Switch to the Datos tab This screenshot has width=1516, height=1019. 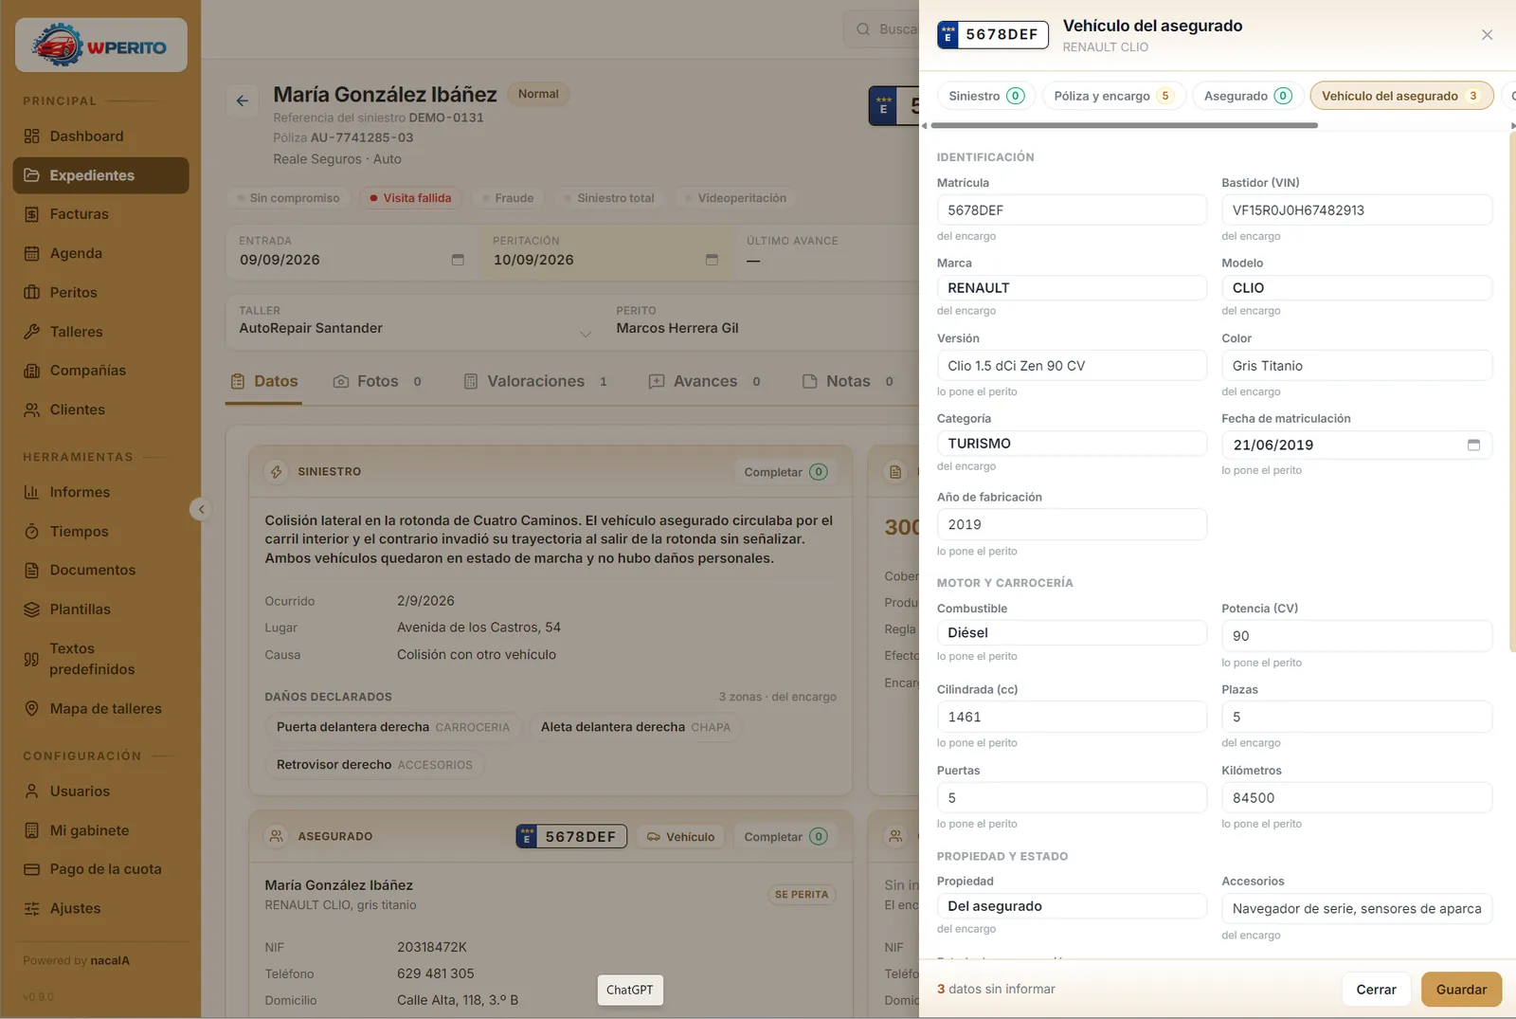264,381
